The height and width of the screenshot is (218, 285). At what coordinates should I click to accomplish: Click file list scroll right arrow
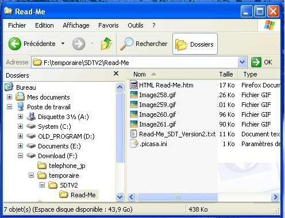(275, 197)
